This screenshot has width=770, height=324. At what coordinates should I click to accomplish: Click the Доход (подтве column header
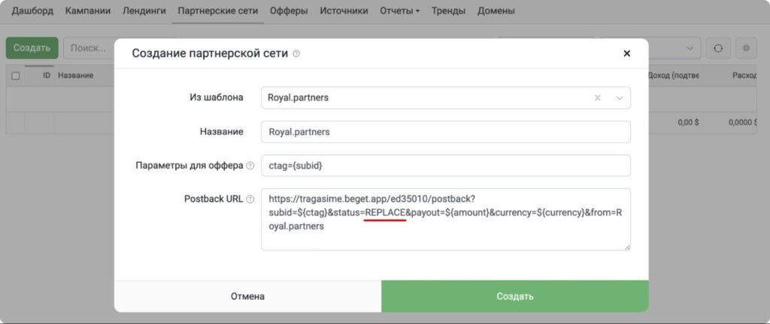click(x=675, y=75)
